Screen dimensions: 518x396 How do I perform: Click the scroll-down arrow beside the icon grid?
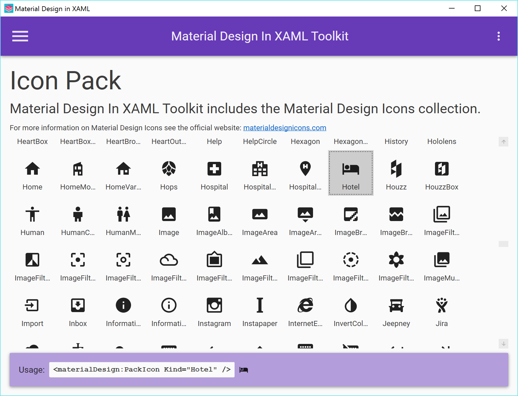[x=504, y=343]
